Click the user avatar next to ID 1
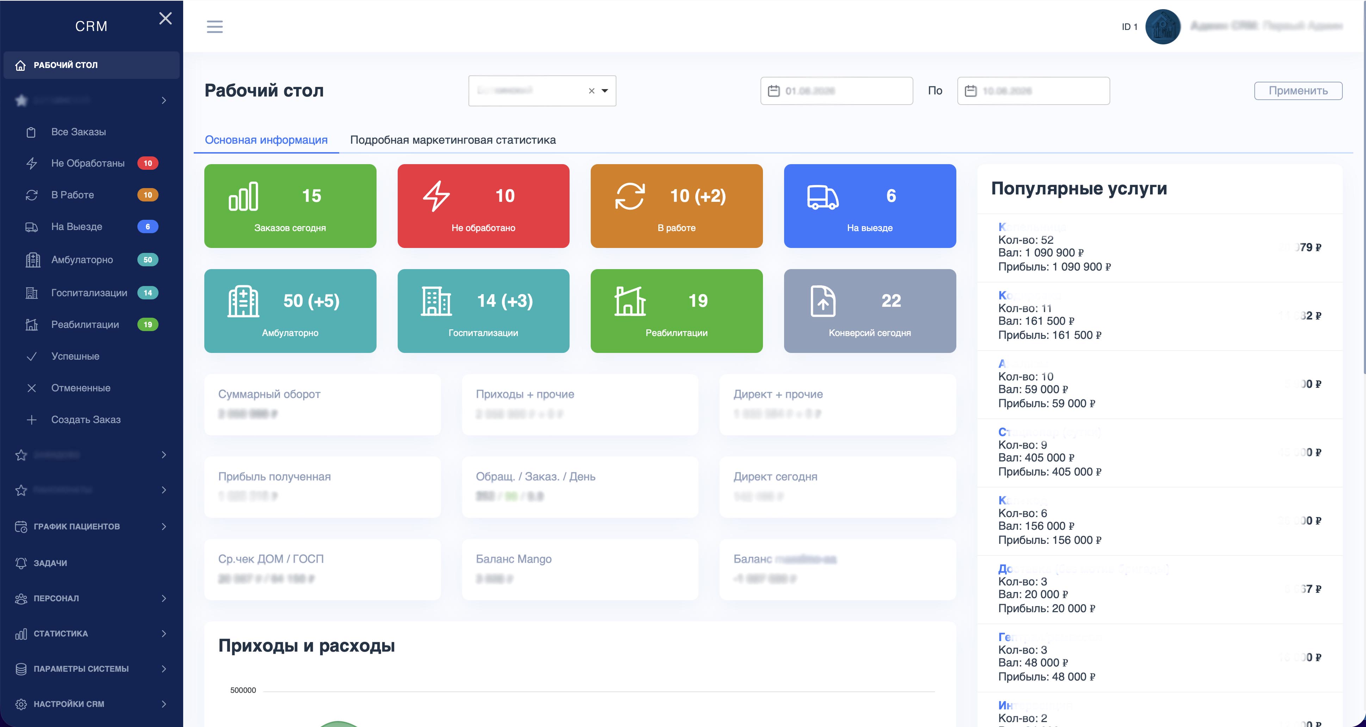This screenshot has height=727, width=1366. [x=1162, y=26]
